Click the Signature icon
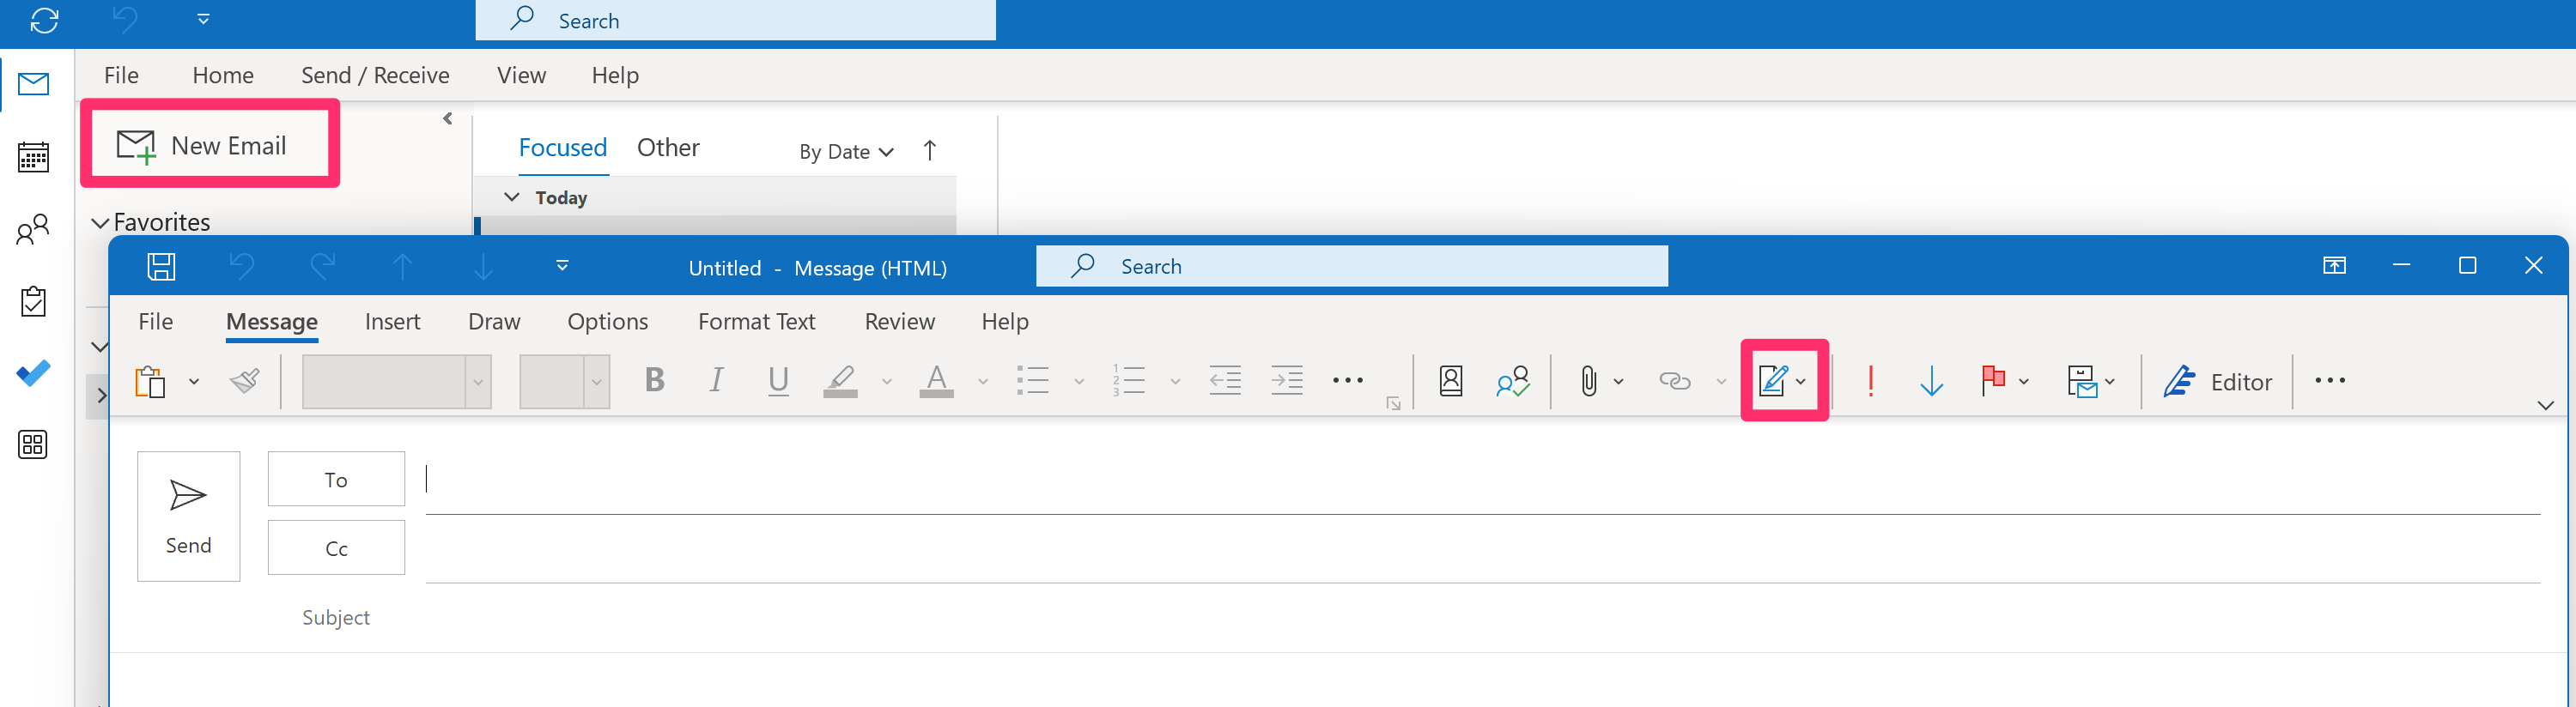This screenshot has height=707, width=2576. (x=1773, y=380)
